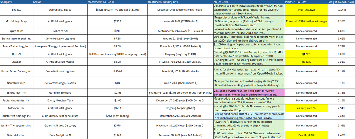Image resolution: width=355 pixels, height=139 pixels.
Task: Select the 2.48% weight cell
Action: click(x=342, y=135)
